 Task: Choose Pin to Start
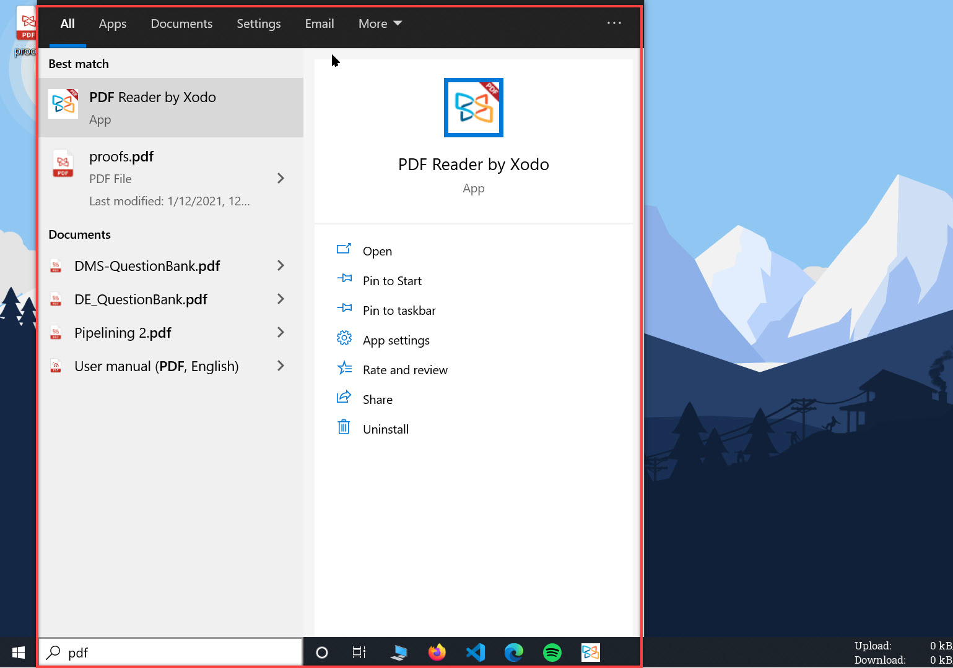(392, 281)
